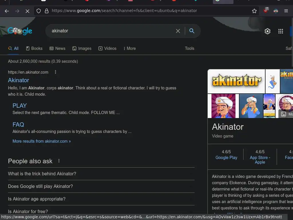Stop page loading with the X button
This screenshot has width=293, height=220.
[x=27, y=11]
